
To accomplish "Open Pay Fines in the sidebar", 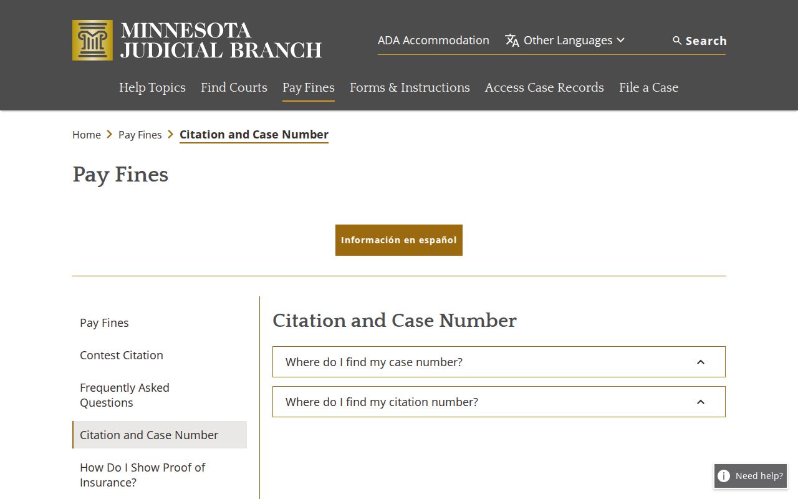I will (104, 322).
